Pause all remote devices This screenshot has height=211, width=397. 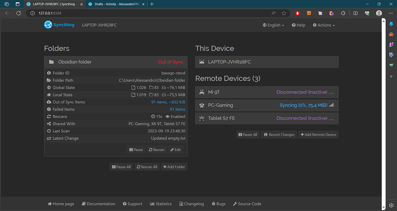pyautogui.click(x=248, y=135)
